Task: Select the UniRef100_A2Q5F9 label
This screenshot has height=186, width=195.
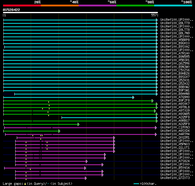Action: click(175, 124)
